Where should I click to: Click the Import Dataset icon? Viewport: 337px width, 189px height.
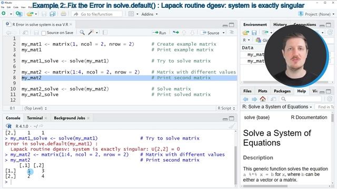[x=265, y=33]
